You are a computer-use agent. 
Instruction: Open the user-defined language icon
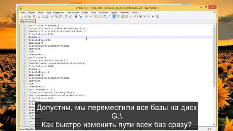(118, 16)
